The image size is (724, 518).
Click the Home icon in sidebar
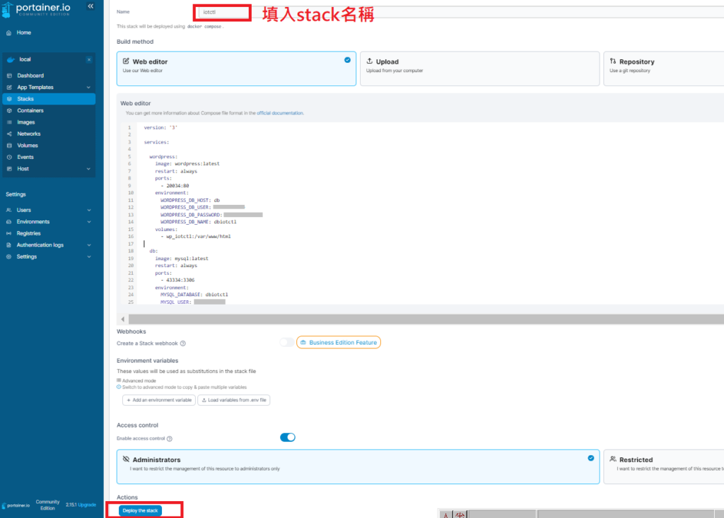click(x=8, y=33)
